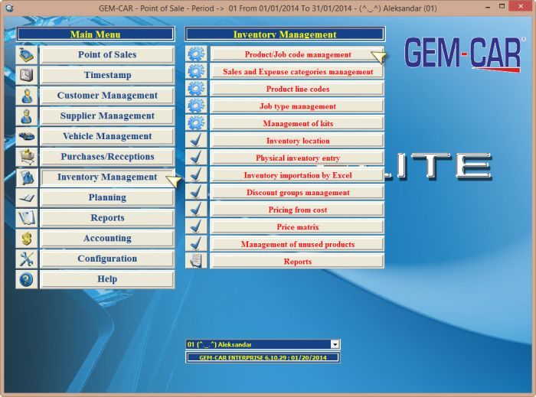Click the gear icon beside Product/Job code management
This screenshot has width=536, height=397.
tap(196, 54)
